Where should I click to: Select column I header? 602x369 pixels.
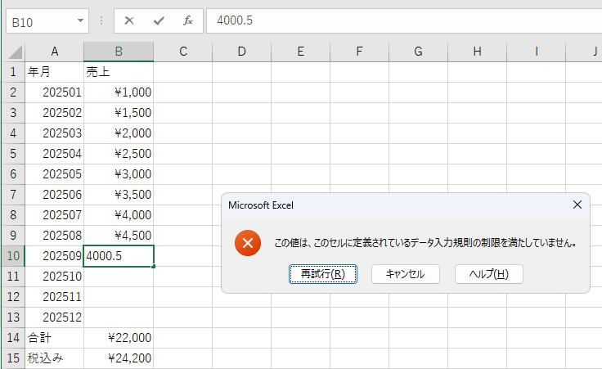(x=536, y=52)
